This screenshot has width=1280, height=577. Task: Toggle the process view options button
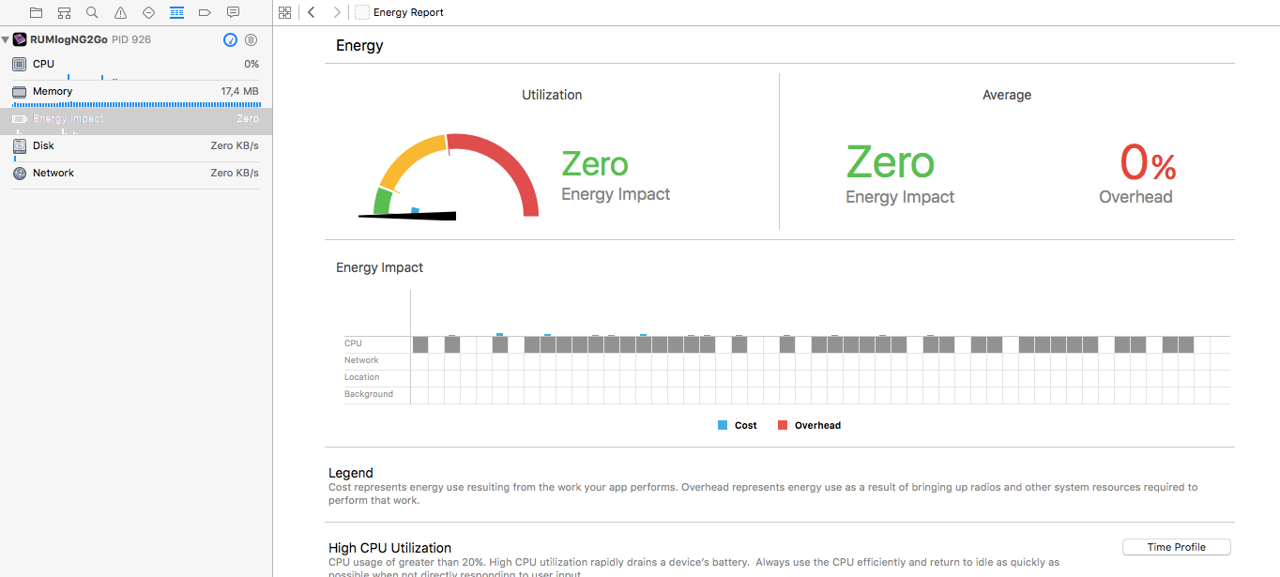tap(251, 39)
